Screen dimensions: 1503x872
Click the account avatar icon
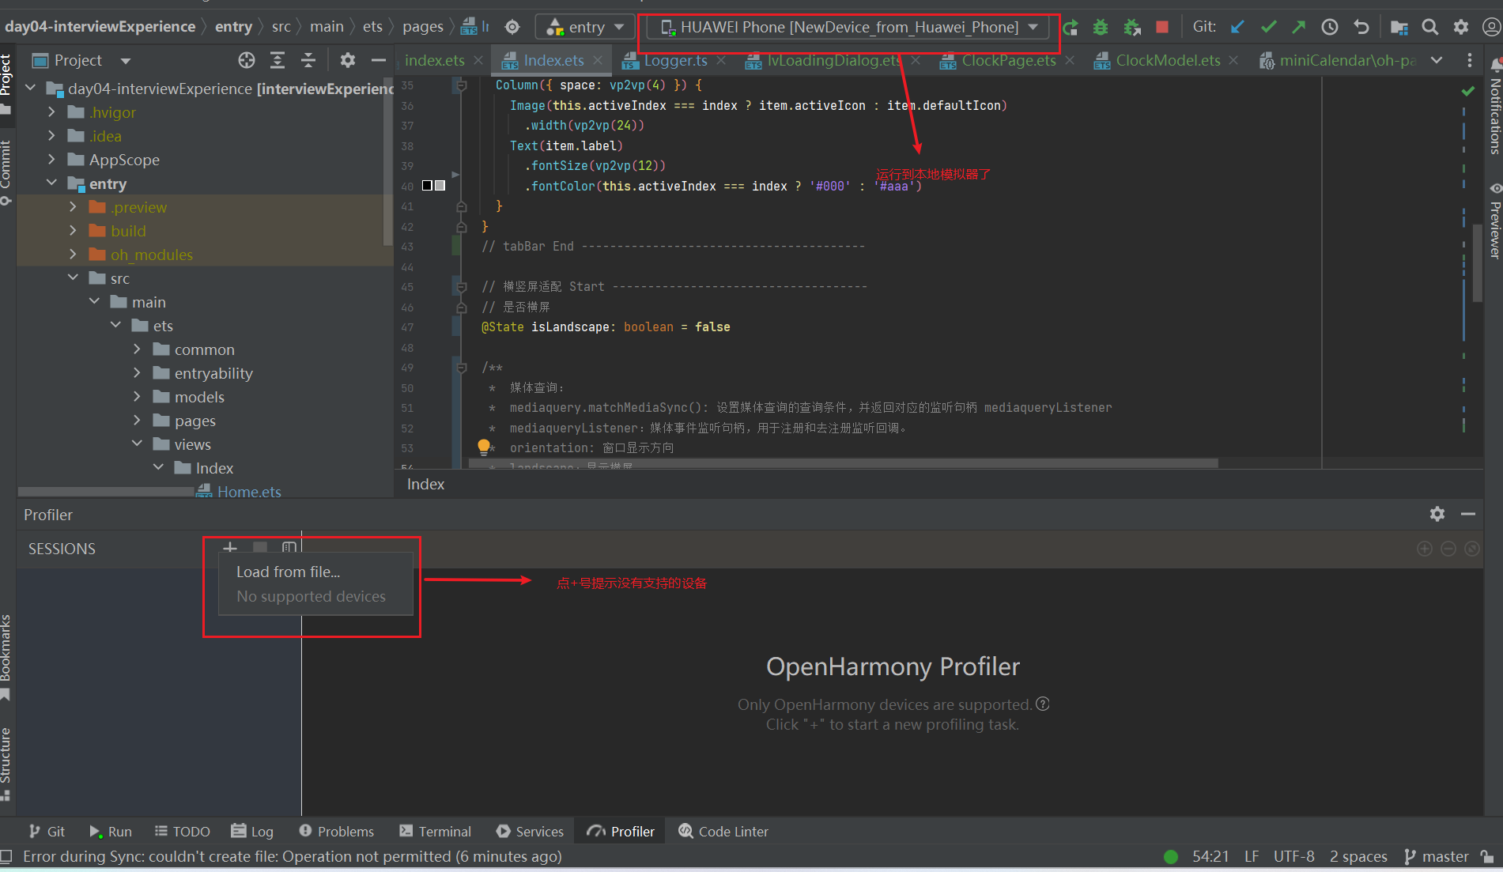(x=1491, y=27)
